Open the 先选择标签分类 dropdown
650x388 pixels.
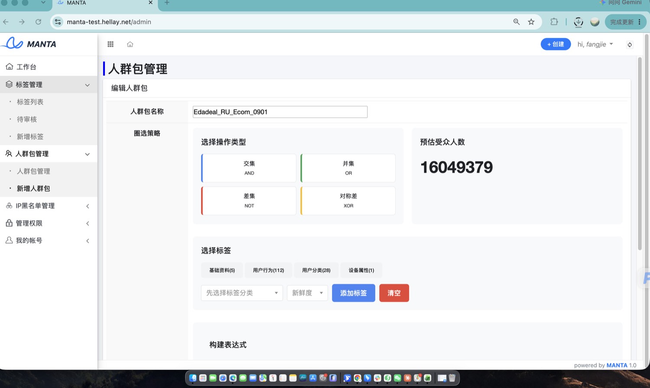point(242,293)
